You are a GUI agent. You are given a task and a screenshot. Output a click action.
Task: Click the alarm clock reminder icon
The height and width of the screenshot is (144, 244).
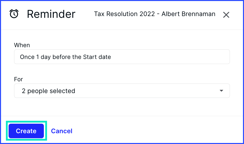coord(14,14)
